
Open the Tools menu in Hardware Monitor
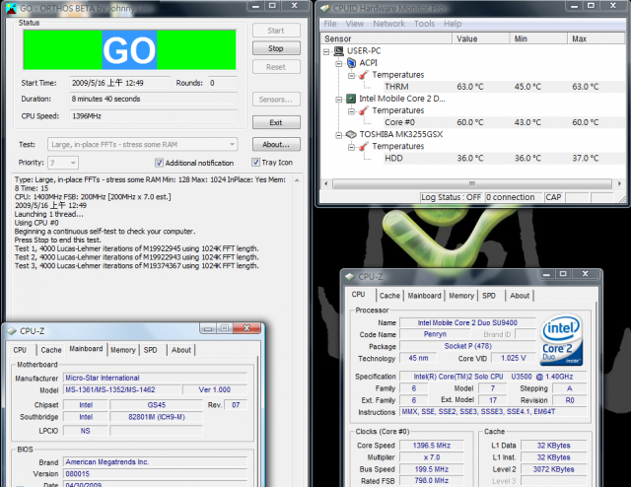pyautogui.click(x=424, y=24)
